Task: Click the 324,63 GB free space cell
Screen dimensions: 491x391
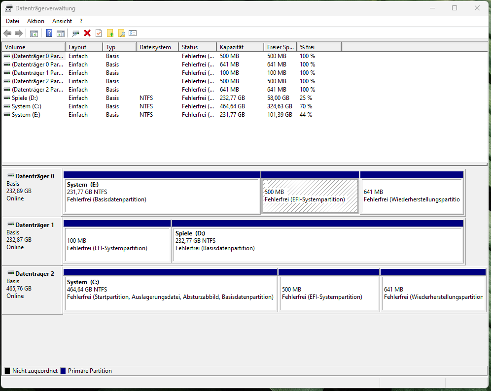Action: tap(280, 107)
